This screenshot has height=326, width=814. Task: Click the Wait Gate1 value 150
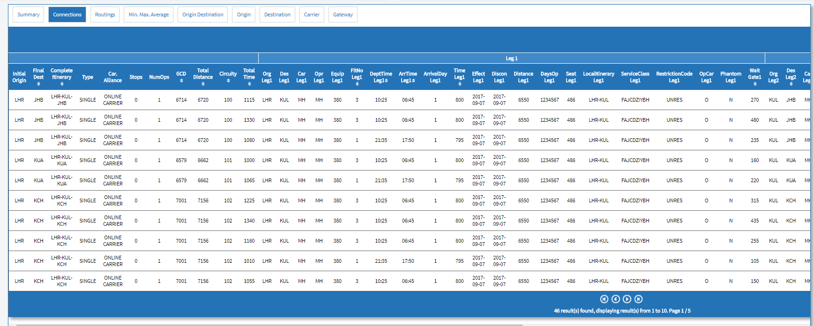[x=755, y=281]
